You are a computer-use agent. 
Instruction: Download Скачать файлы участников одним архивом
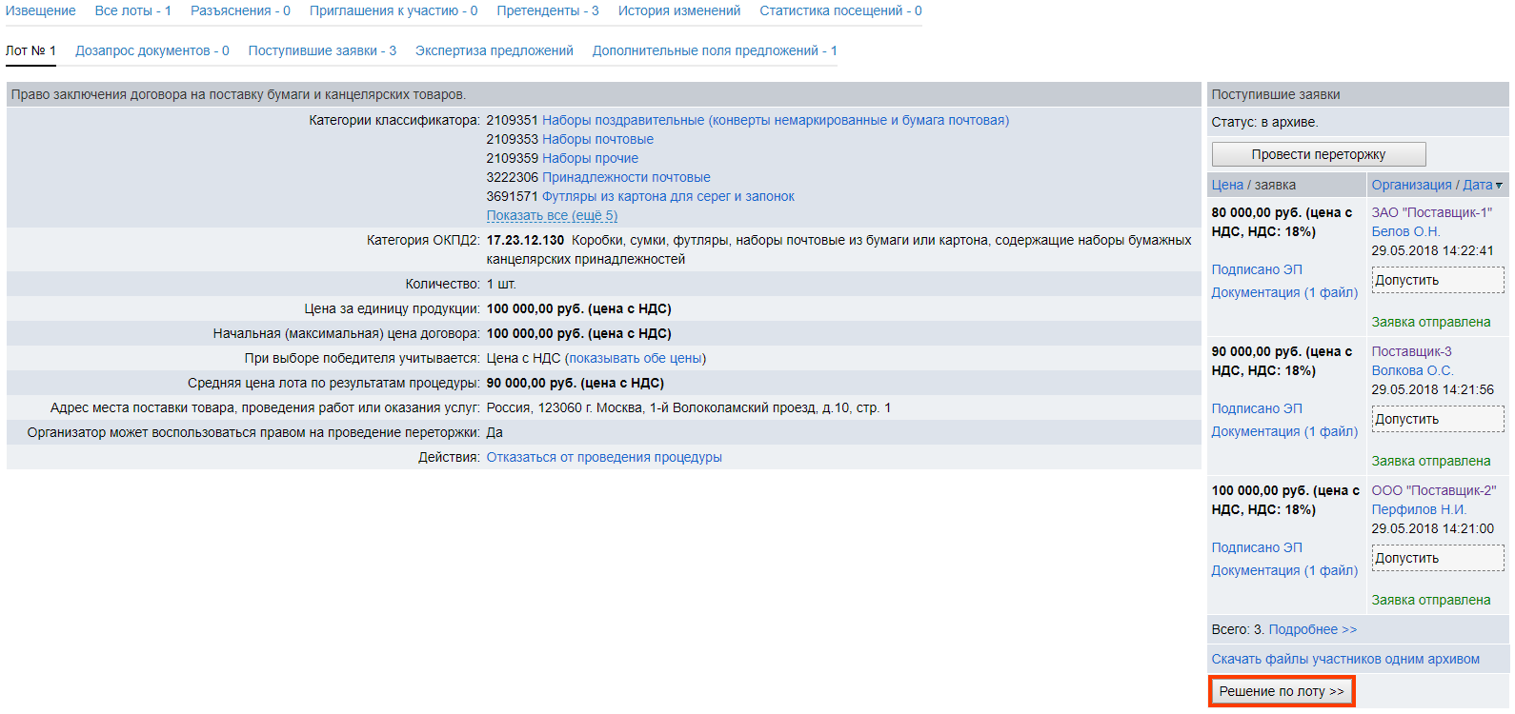pos(1344,659)
